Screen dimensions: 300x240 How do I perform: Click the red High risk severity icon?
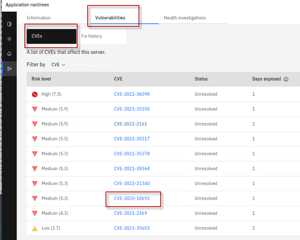pyautogui.click(x=35, y=94)
